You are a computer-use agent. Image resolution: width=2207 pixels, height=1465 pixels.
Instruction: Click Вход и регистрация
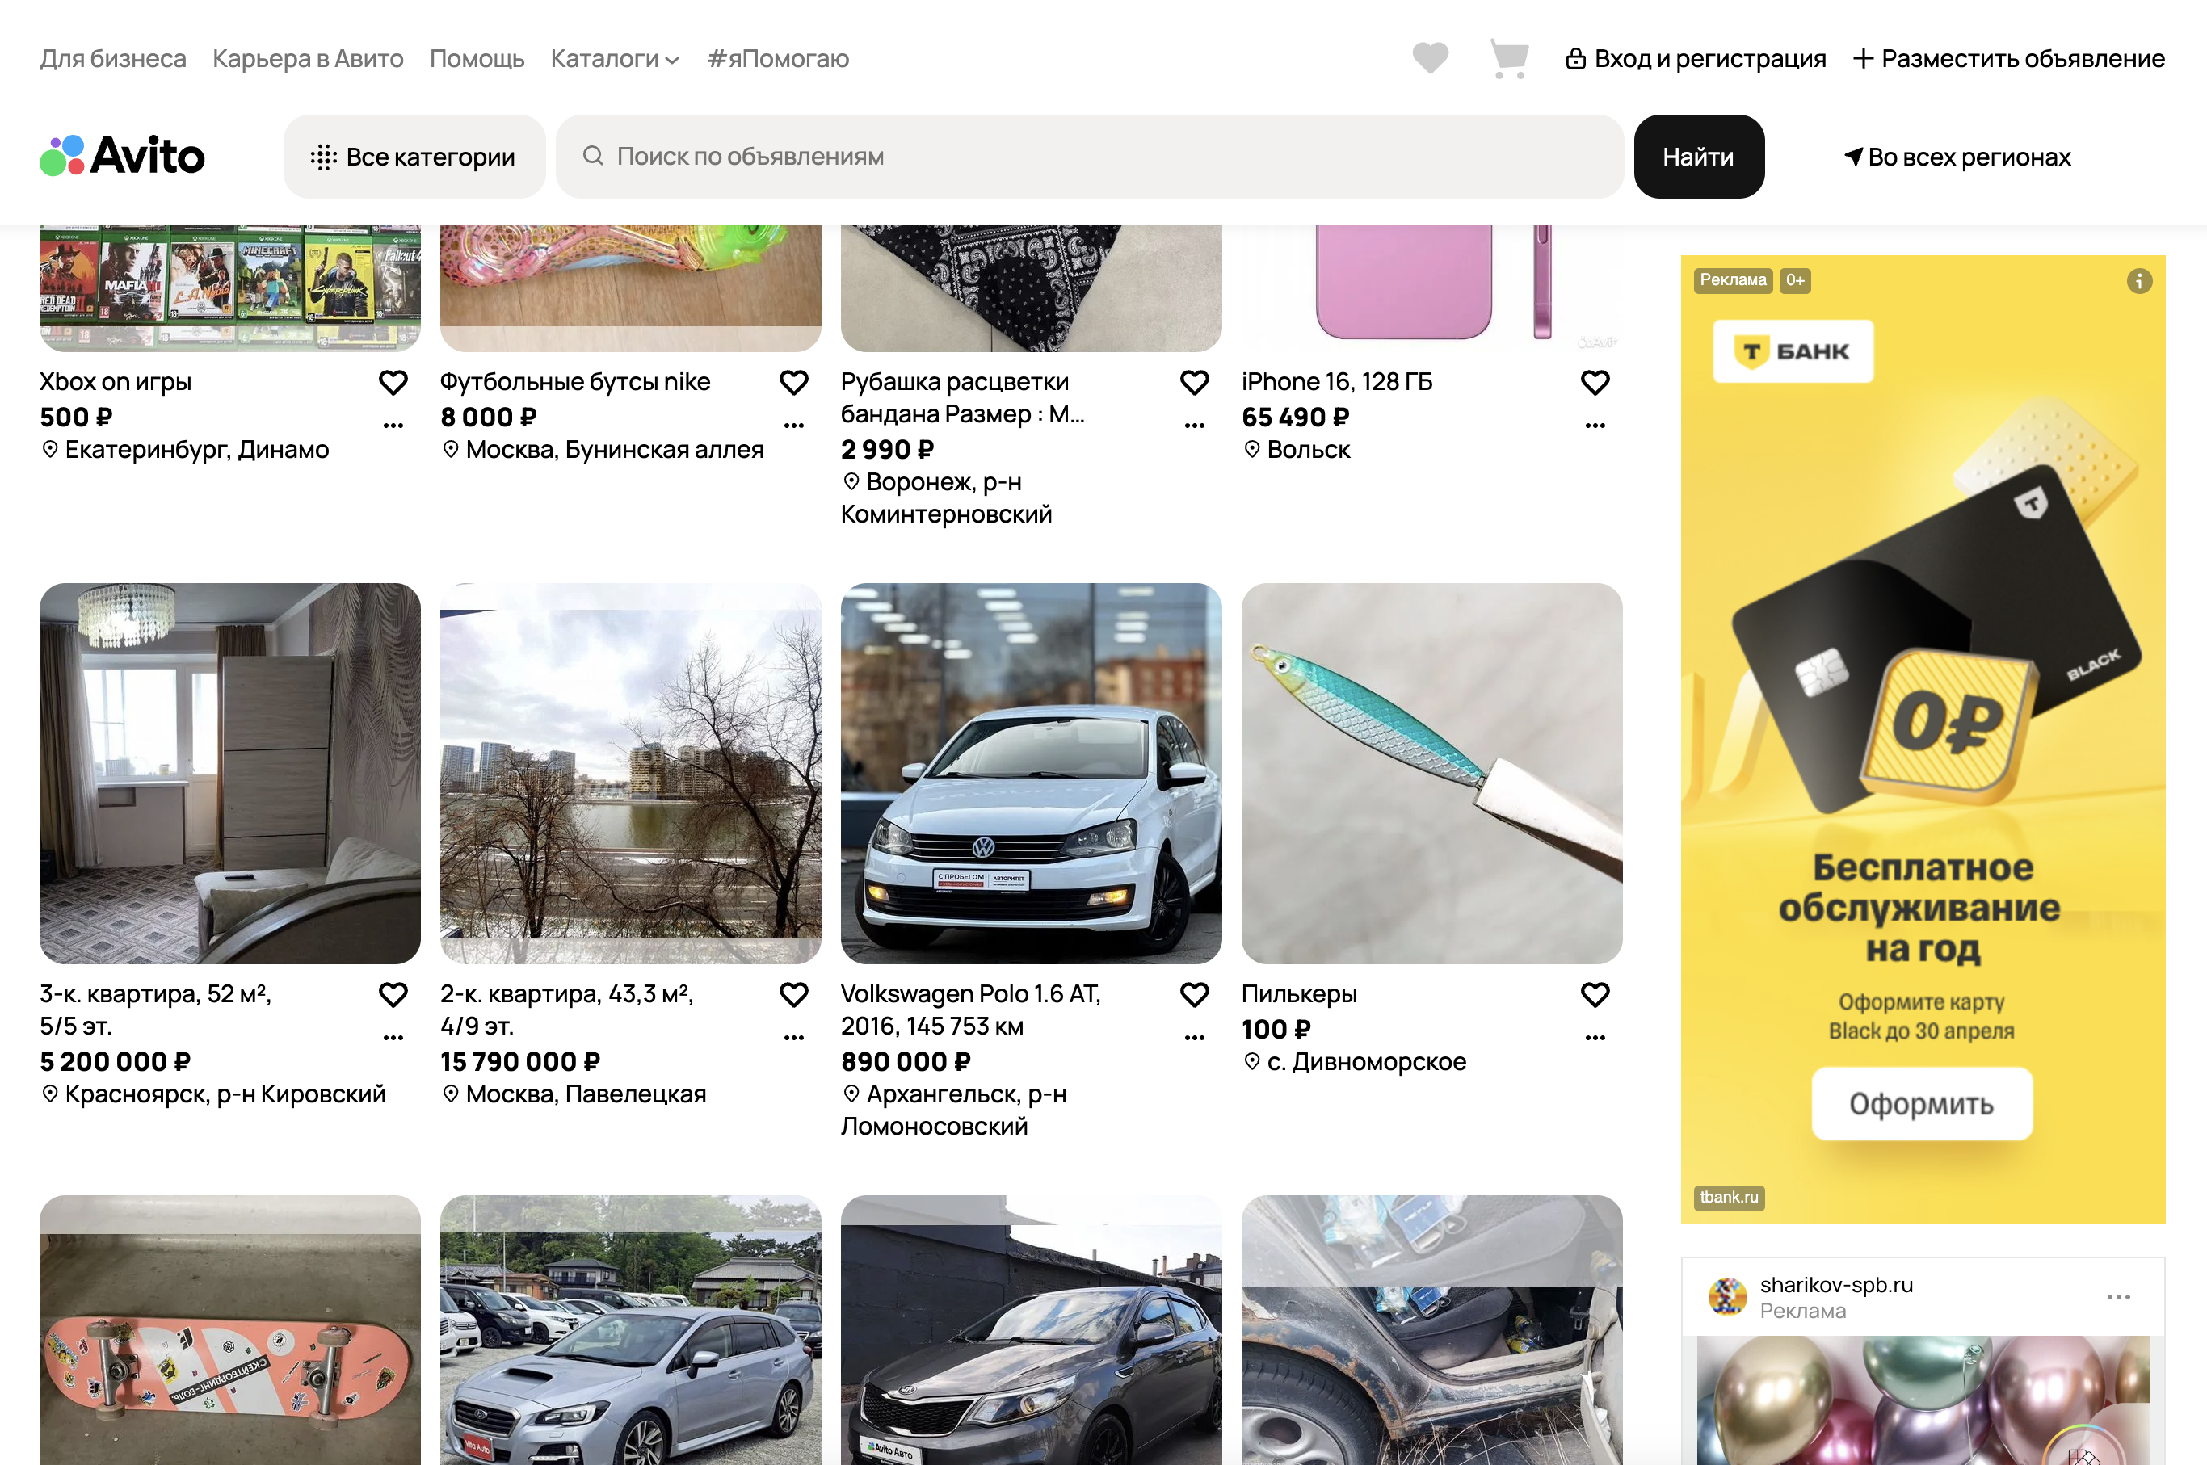[x=1695, y=59]
